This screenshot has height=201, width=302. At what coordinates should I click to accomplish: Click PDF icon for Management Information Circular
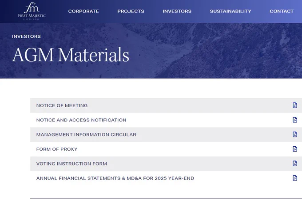[x=295, y=134]
